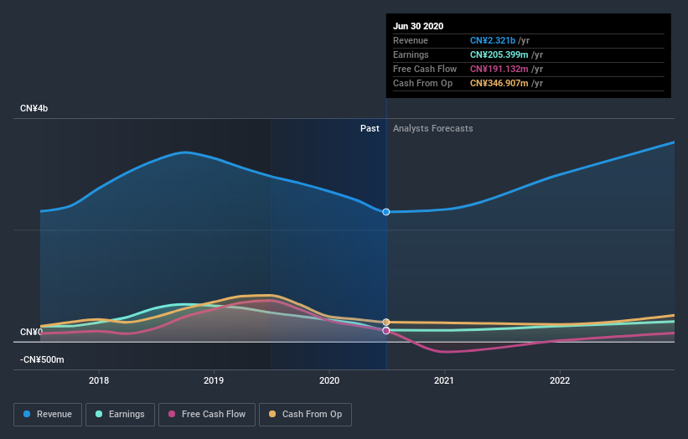The image size is (688, 439).
Task: Toggle the Revenue legend series
Action: pos(48,415)
